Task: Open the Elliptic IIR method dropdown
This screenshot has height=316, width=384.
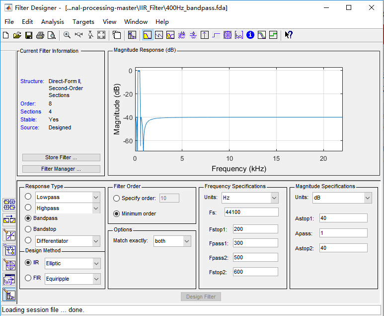Action: [x=96, y=264]
